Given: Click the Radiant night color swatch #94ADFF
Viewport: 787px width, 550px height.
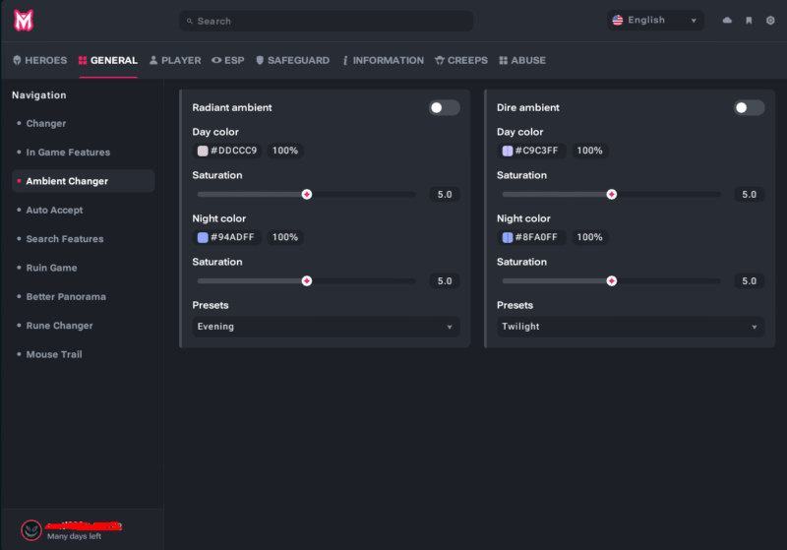Looking at the screenshot, I should (x=203, y=237).
